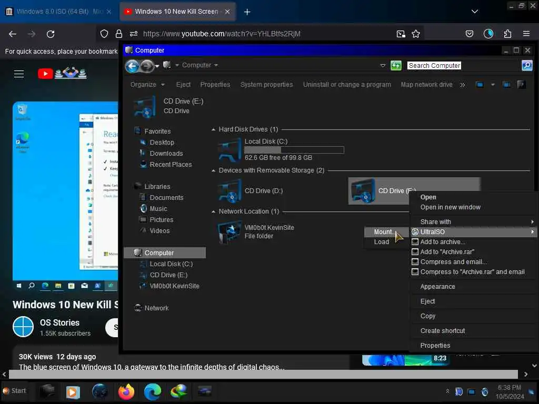Reload the YouTube page in Firefox
This screenshot has height=404, width=539.
pos(51,34)
